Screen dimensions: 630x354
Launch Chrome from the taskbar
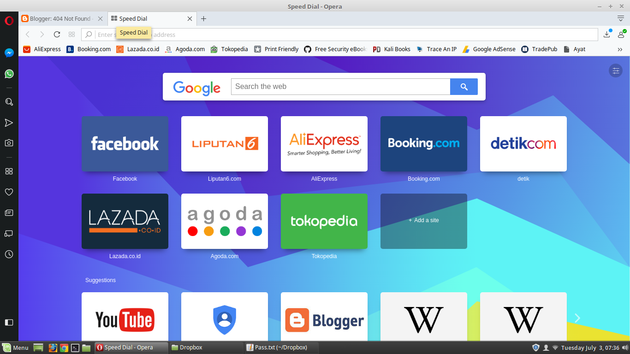click(x=64, y=348)
